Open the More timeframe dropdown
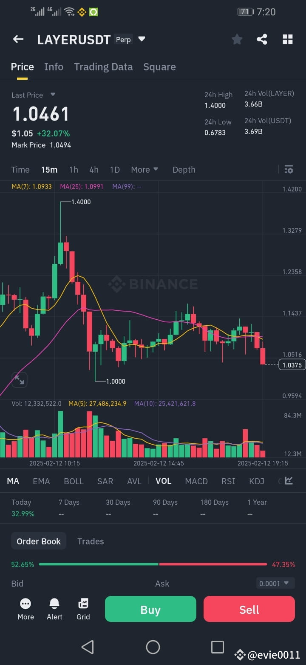306x665 pixels. (x=144, y=169)
